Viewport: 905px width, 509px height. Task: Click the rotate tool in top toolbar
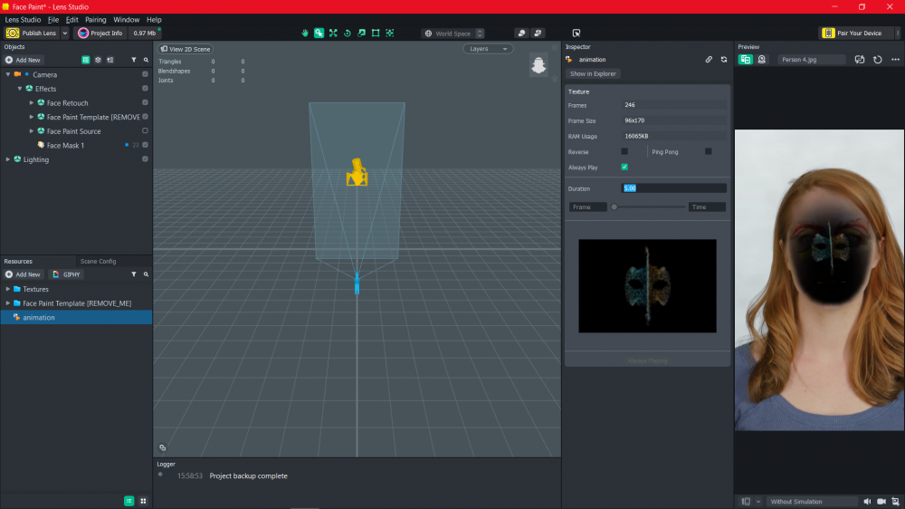[347, 34]
